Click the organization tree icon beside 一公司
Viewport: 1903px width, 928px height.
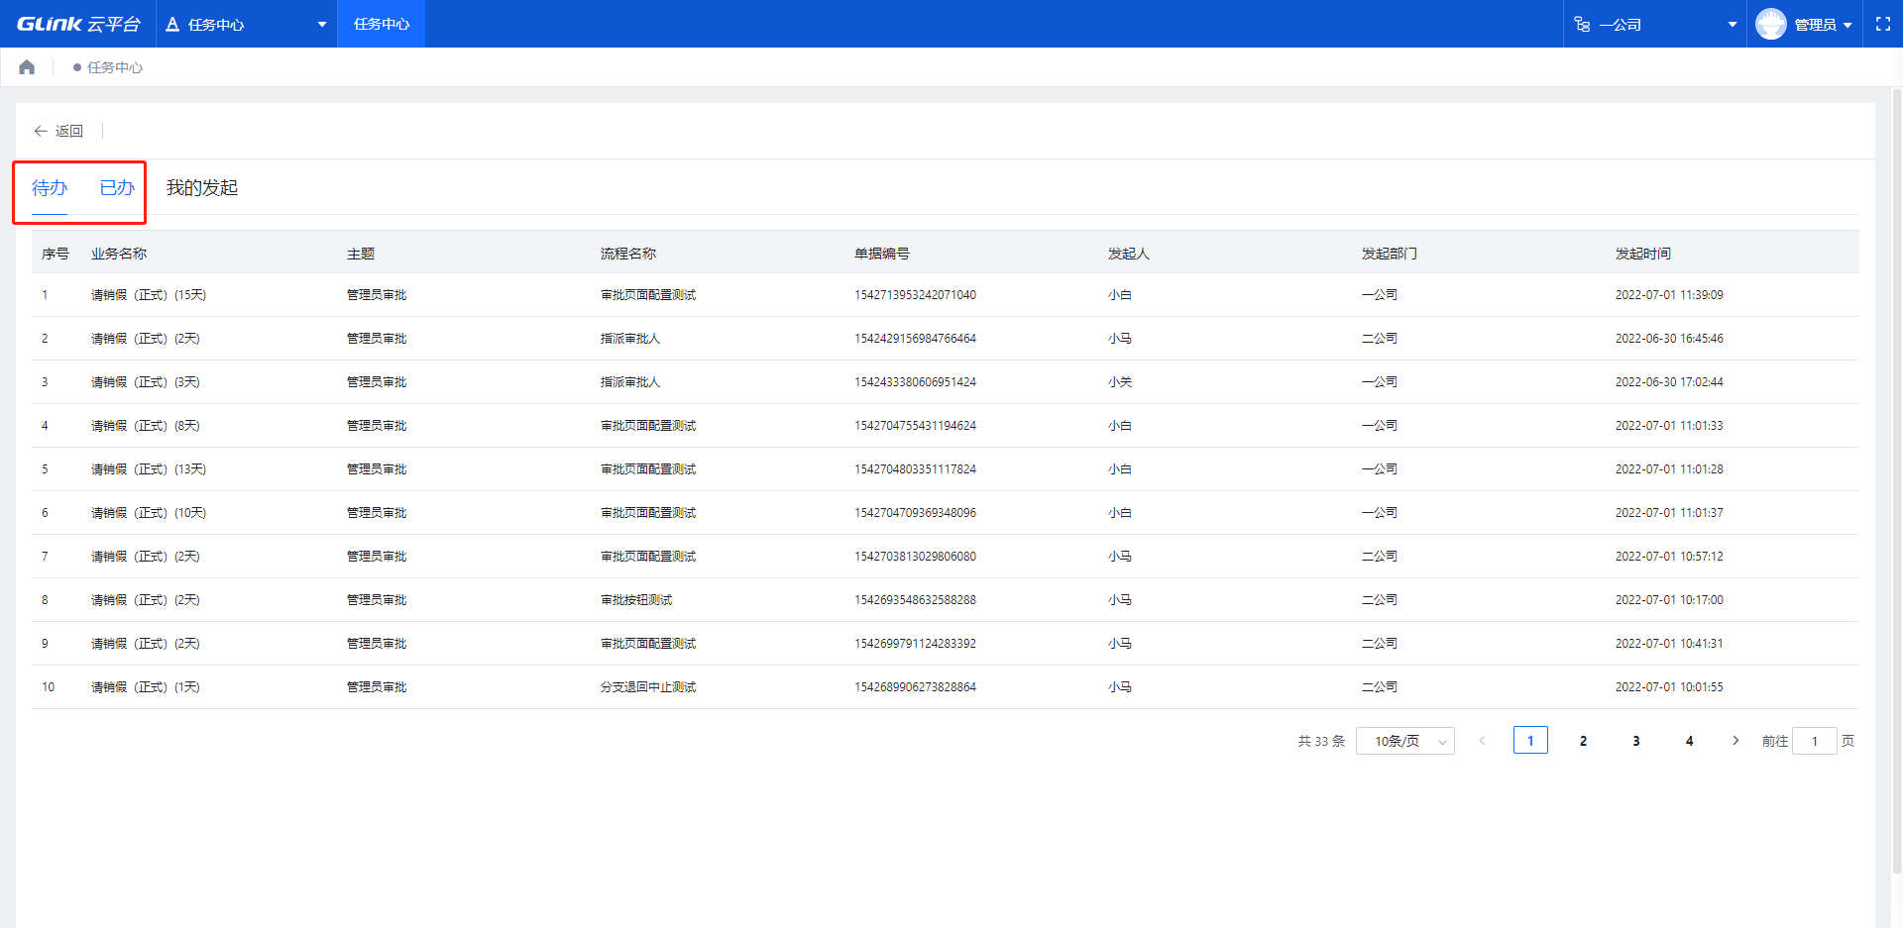[1583, 25]
